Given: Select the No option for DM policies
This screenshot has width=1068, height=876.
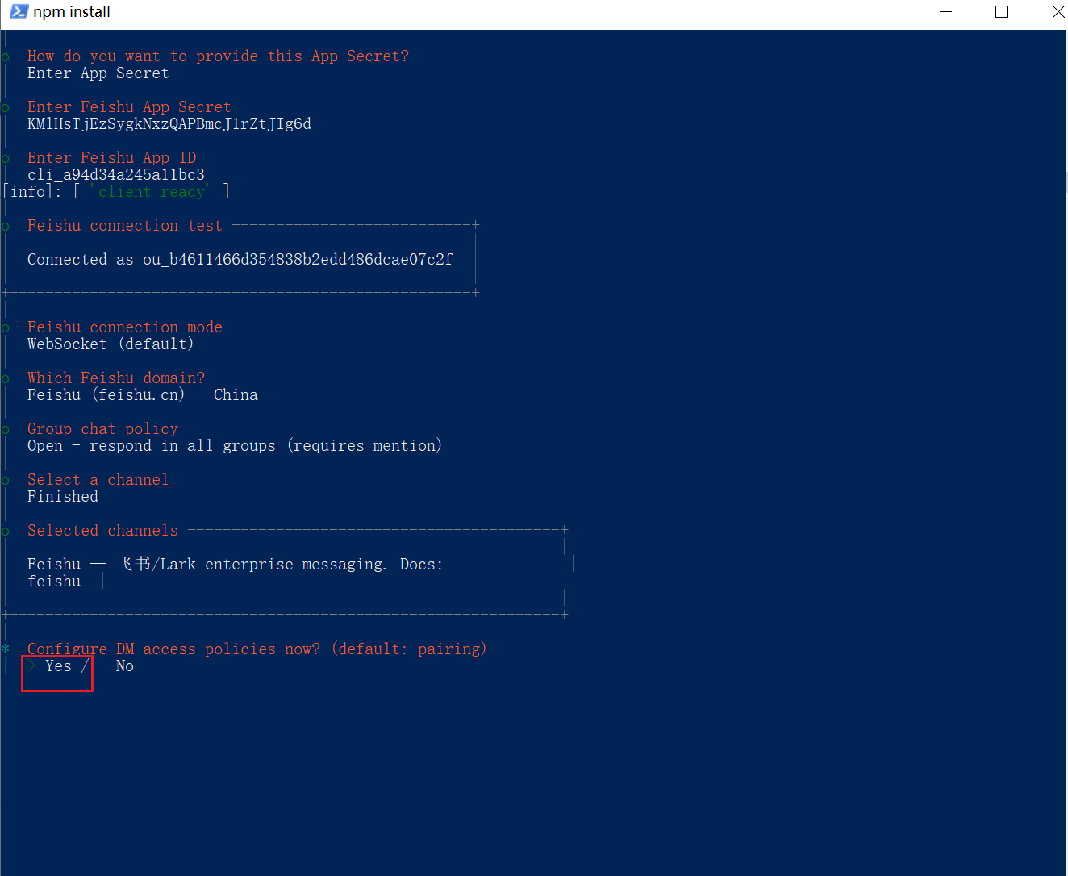Looking at the screenshot, I should click(125, 666).
